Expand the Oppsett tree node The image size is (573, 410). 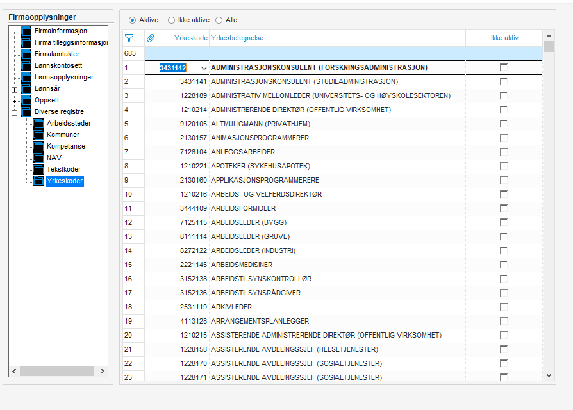(x=14, y=101)
